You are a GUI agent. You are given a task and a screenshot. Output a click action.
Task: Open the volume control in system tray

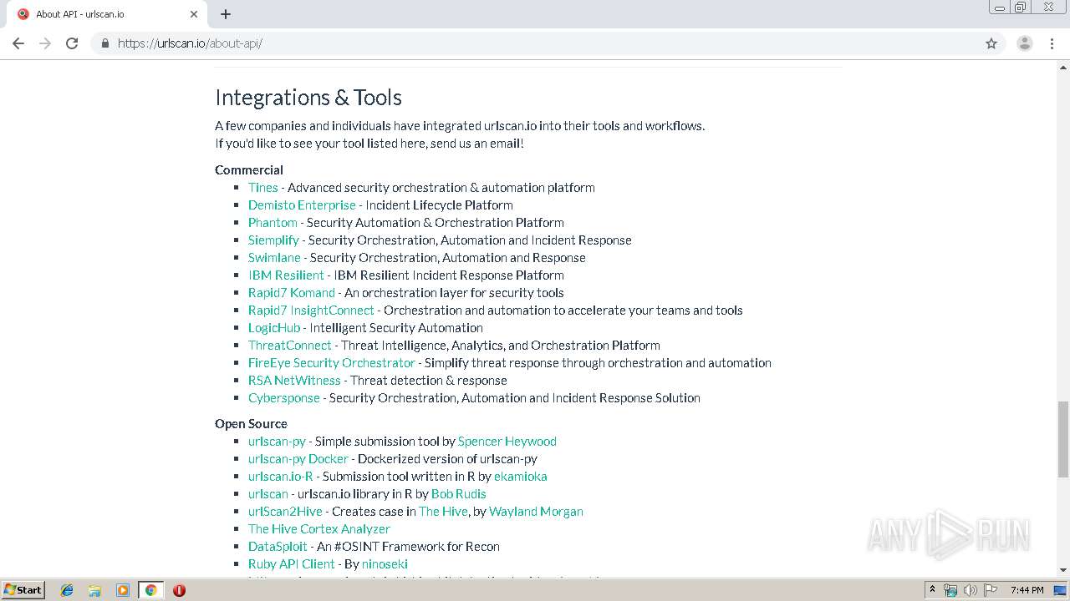tap(970, 590)
